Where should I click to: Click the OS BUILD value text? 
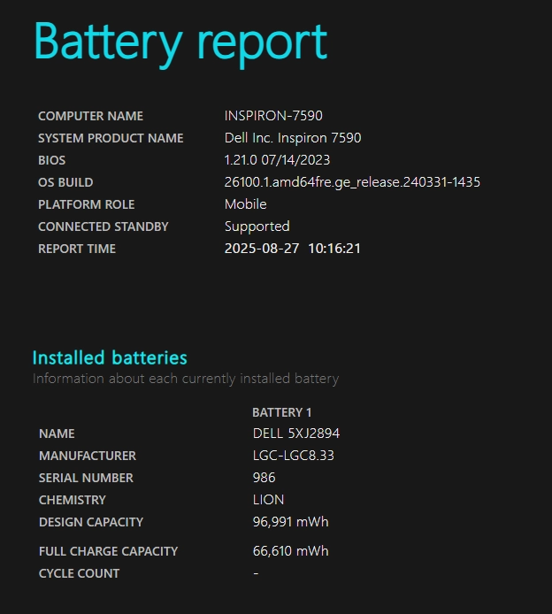click(x=352, y=182)
